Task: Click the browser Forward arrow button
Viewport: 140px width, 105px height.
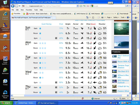Action: 17,6
